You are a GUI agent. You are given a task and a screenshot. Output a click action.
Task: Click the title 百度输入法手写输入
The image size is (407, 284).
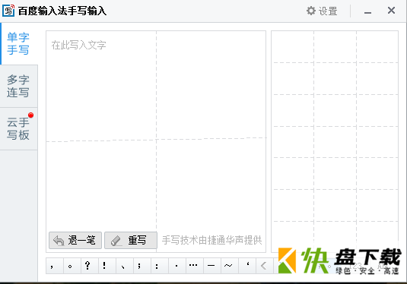[x=62, y=11]
